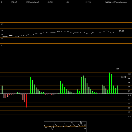Click the longest red negative MR bar
The height and width of the screenshot is (132, 132).
click(x=27, y=101)
